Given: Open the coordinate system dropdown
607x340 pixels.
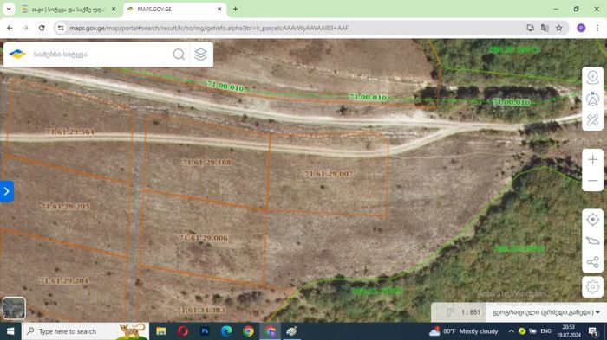Looking at the screenshot, I should (x=545, y=312).
